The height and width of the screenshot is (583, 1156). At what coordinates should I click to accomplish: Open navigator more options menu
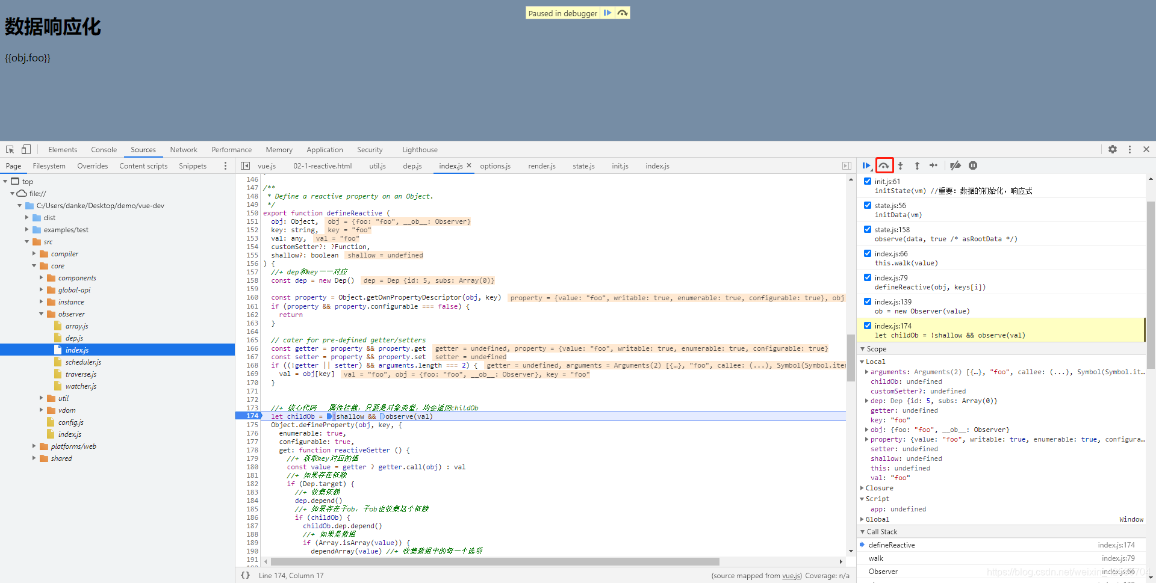pos(226,166)
